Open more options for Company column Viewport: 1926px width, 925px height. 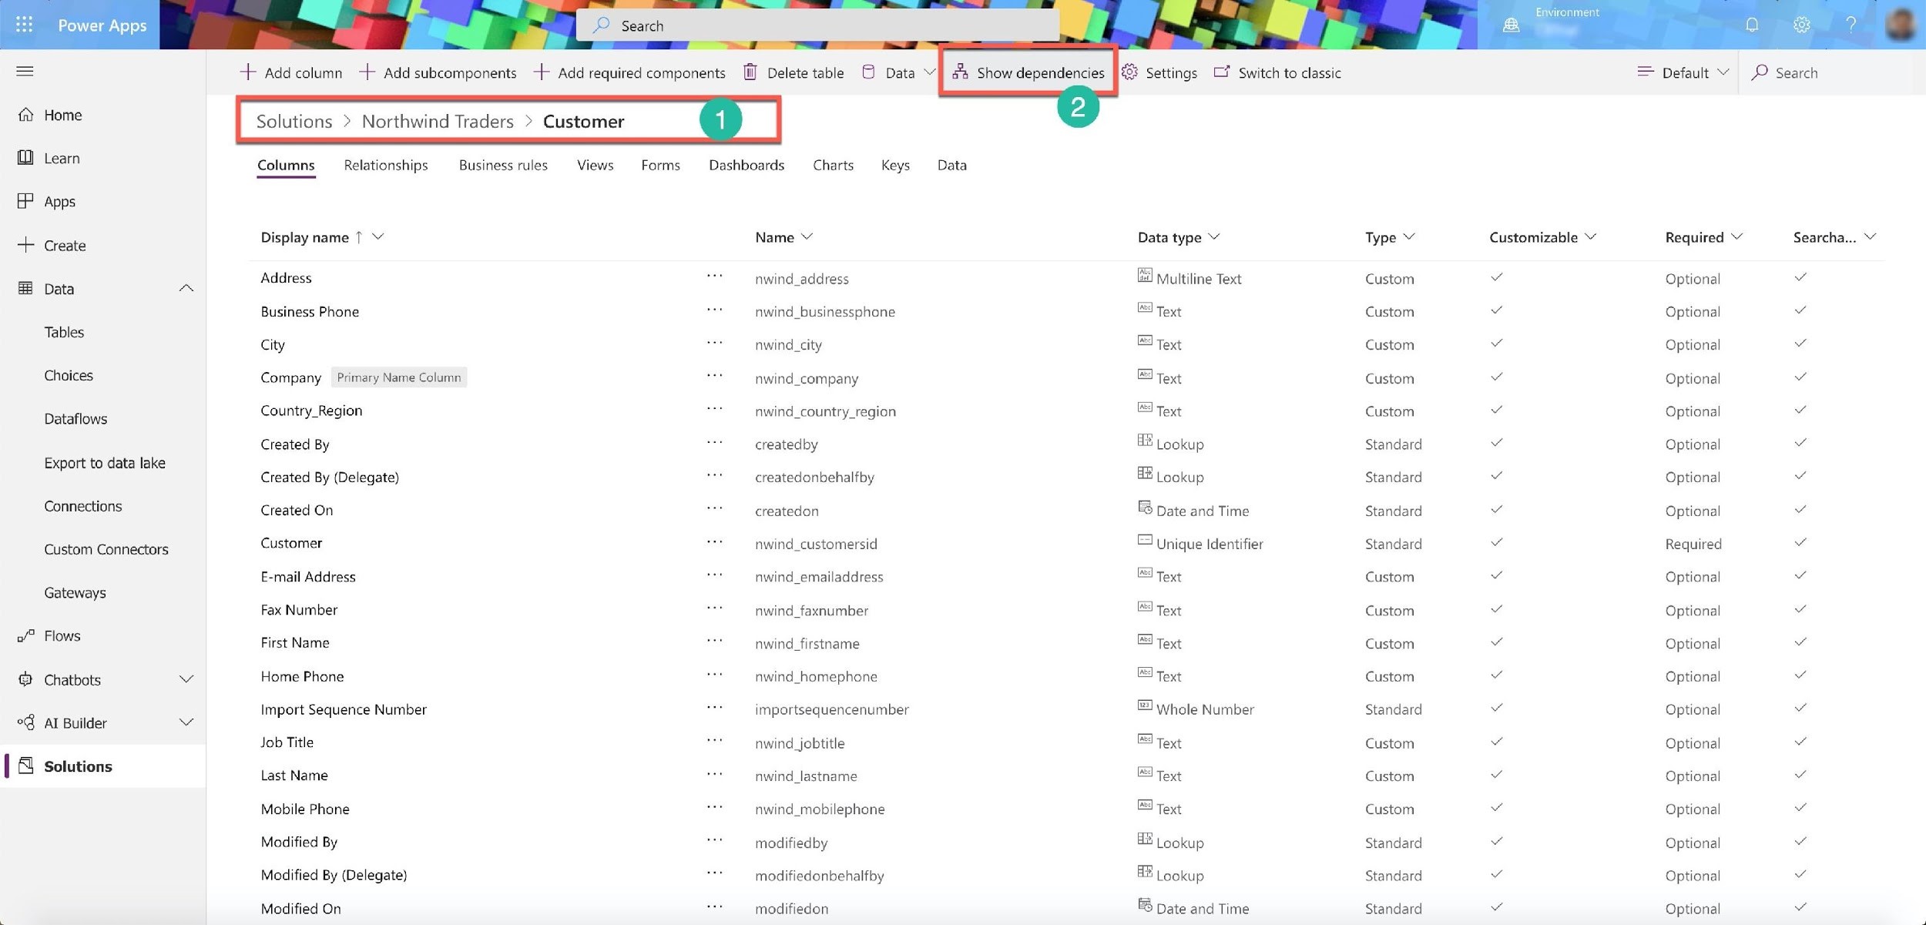715,376
